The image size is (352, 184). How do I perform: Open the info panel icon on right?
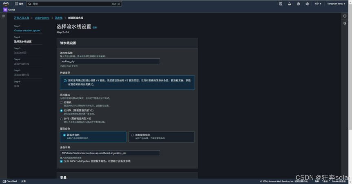(x=345, y=16)
